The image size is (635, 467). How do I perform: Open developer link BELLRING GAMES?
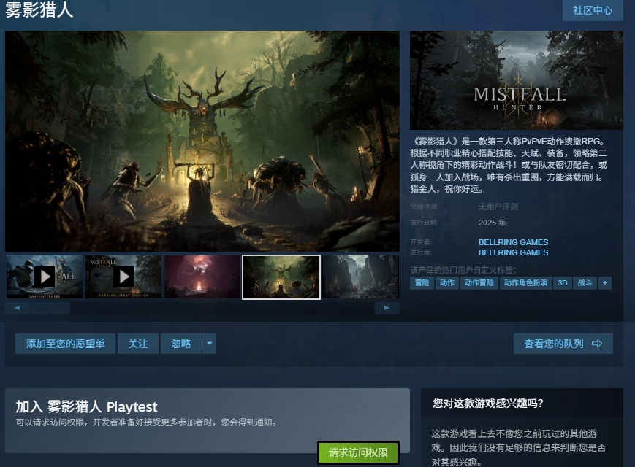click(513, 242)
